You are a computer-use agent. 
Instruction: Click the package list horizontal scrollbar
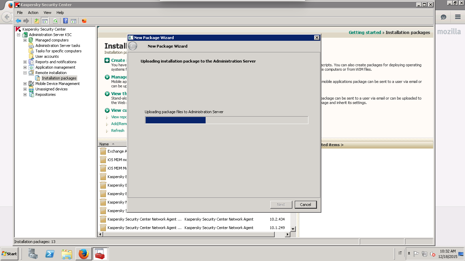click(x=189, y=234)
